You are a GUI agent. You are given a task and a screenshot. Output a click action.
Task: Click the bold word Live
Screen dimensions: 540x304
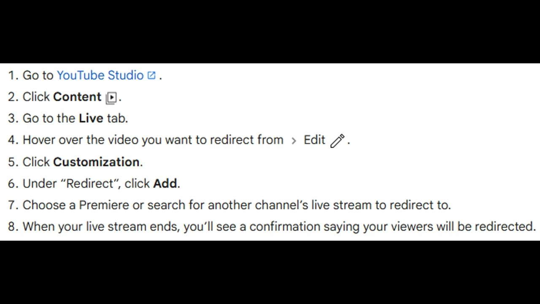point(91,118)
